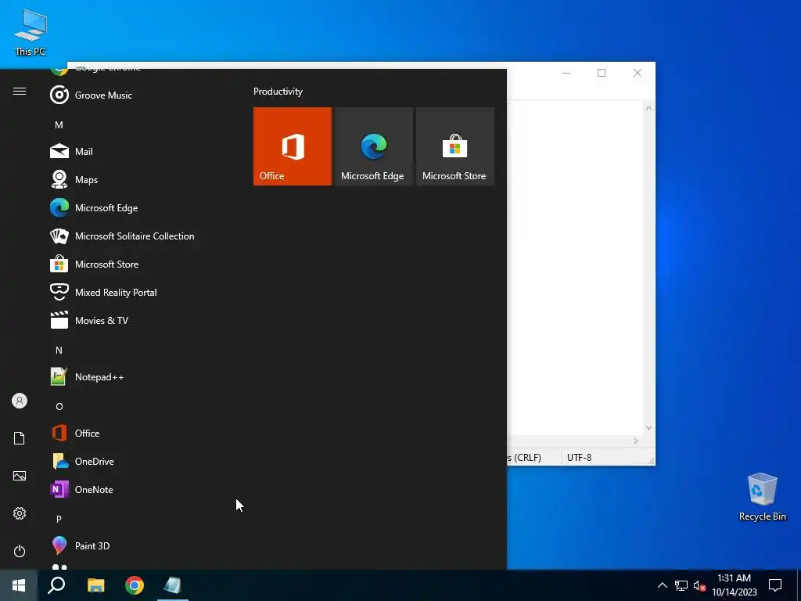Switch to the Notepad taskbar button
Image resolution: width=801 pixels, height=601 pixels.
click(x=173, y=585)
